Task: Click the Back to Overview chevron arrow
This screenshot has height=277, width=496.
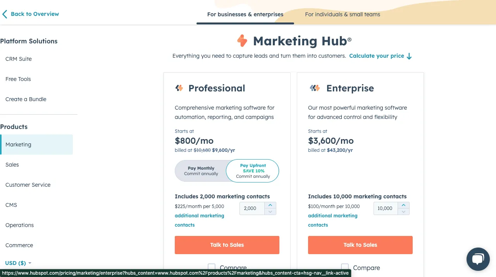Action: coord(5,14)
